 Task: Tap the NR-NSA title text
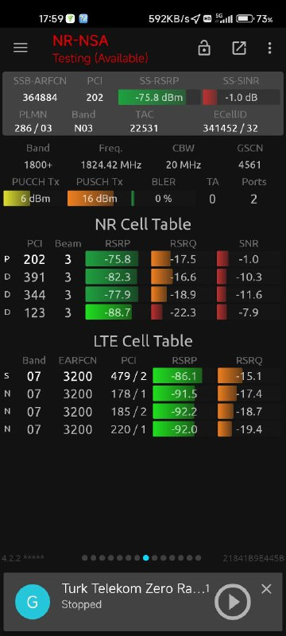click(80, 41)
